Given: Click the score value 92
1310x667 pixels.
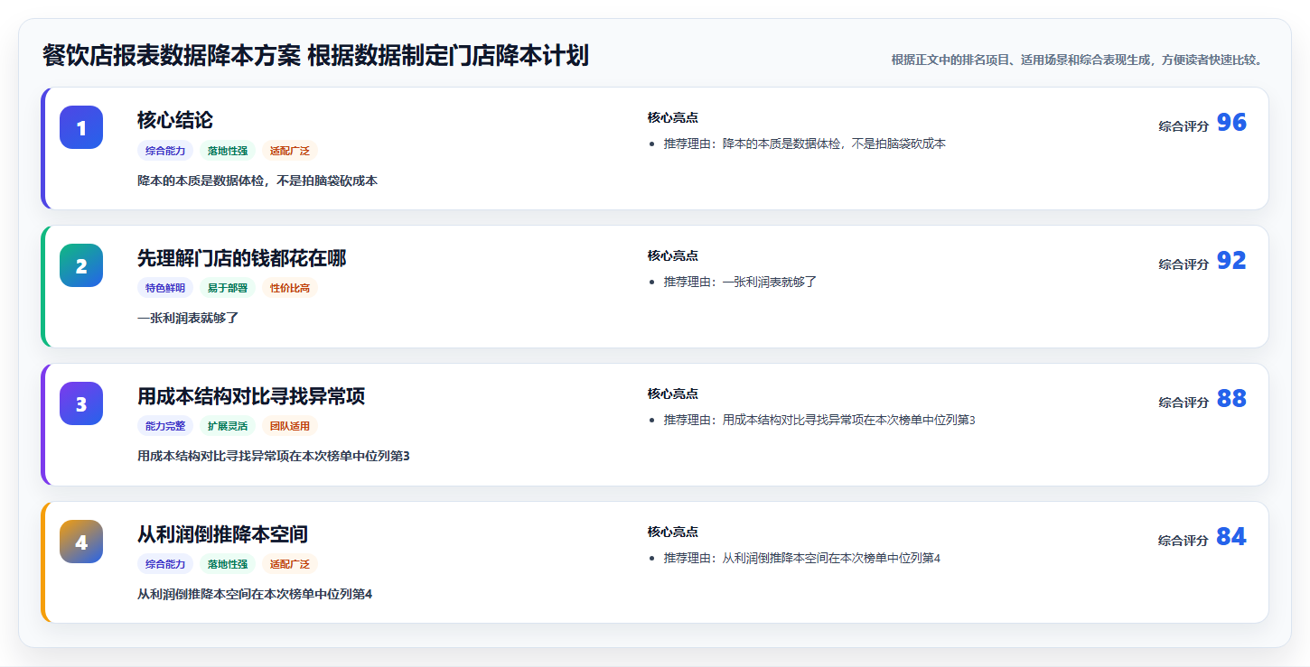Looking at the screenshot, I should point(1231,261).
